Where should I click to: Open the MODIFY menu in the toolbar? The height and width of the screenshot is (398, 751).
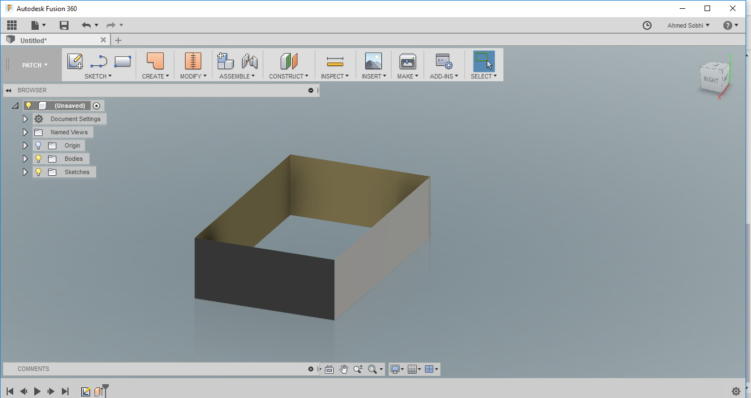tap(192, 76)
